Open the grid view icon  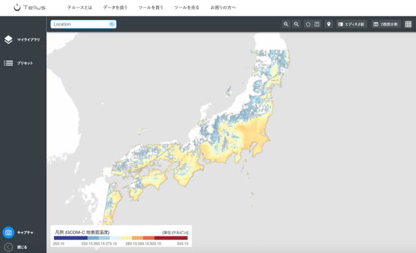[408, 24]
